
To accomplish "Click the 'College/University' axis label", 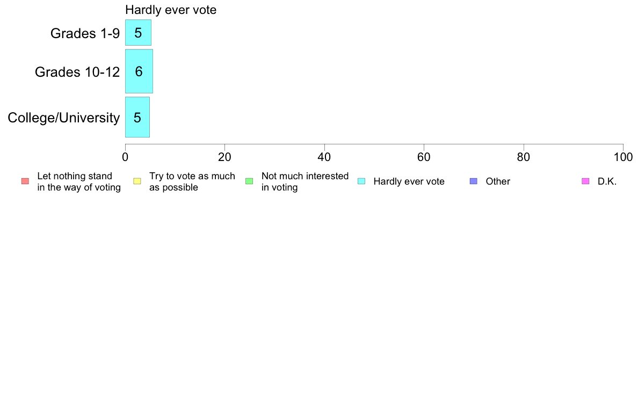I will 64,118.
